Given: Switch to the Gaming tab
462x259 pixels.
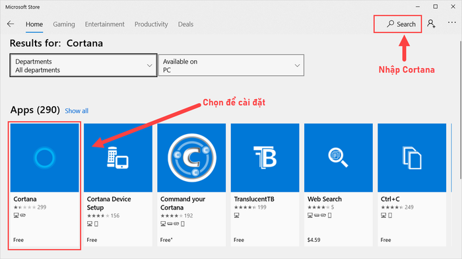Looking at the screenshot, I should 64,24.
